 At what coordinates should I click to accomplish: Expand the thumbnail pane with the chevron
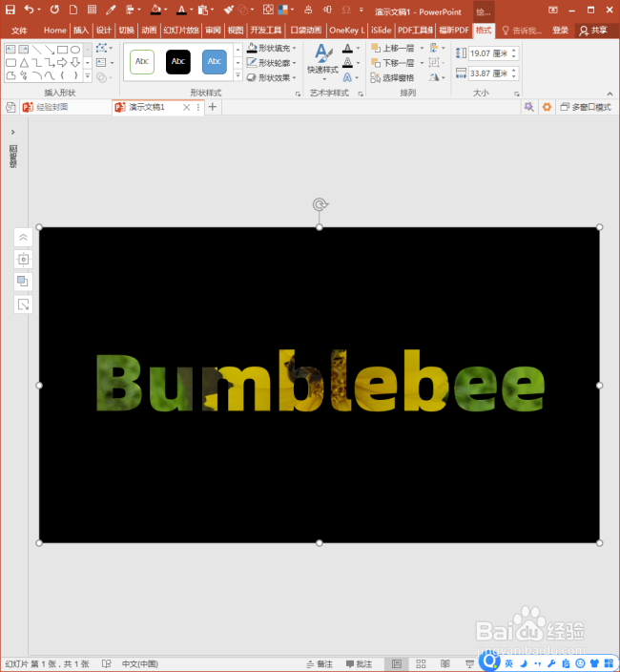12,132
